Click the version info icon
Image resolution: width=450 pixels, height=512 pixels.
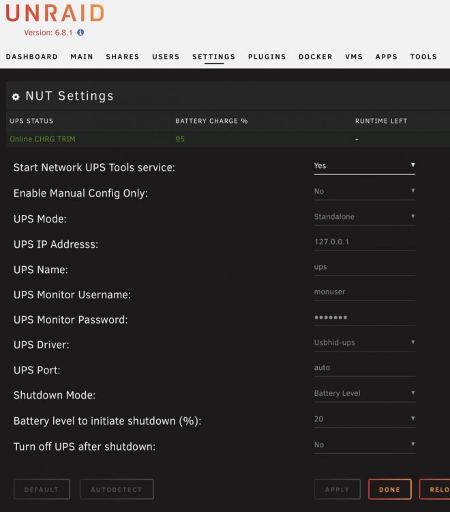[x=80, y=32]
